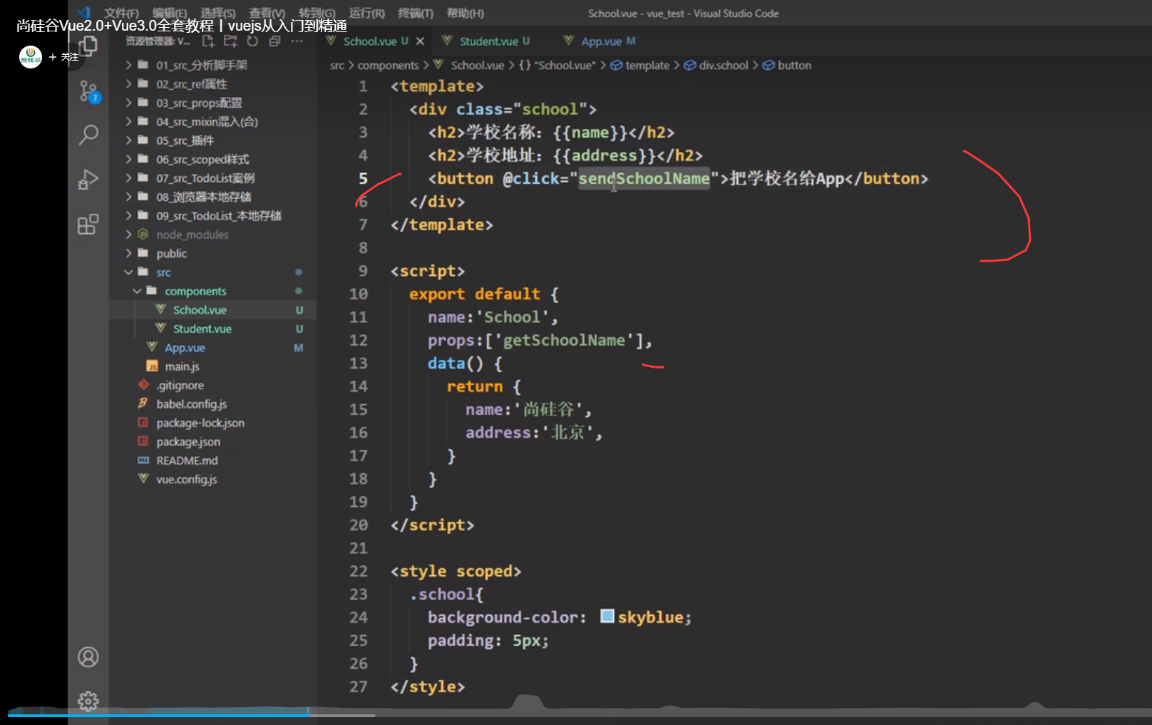The width and height of the screenshot is (1152, 725).
Task: Switch to the Student.vue tab
Action: tap(488, 41)
